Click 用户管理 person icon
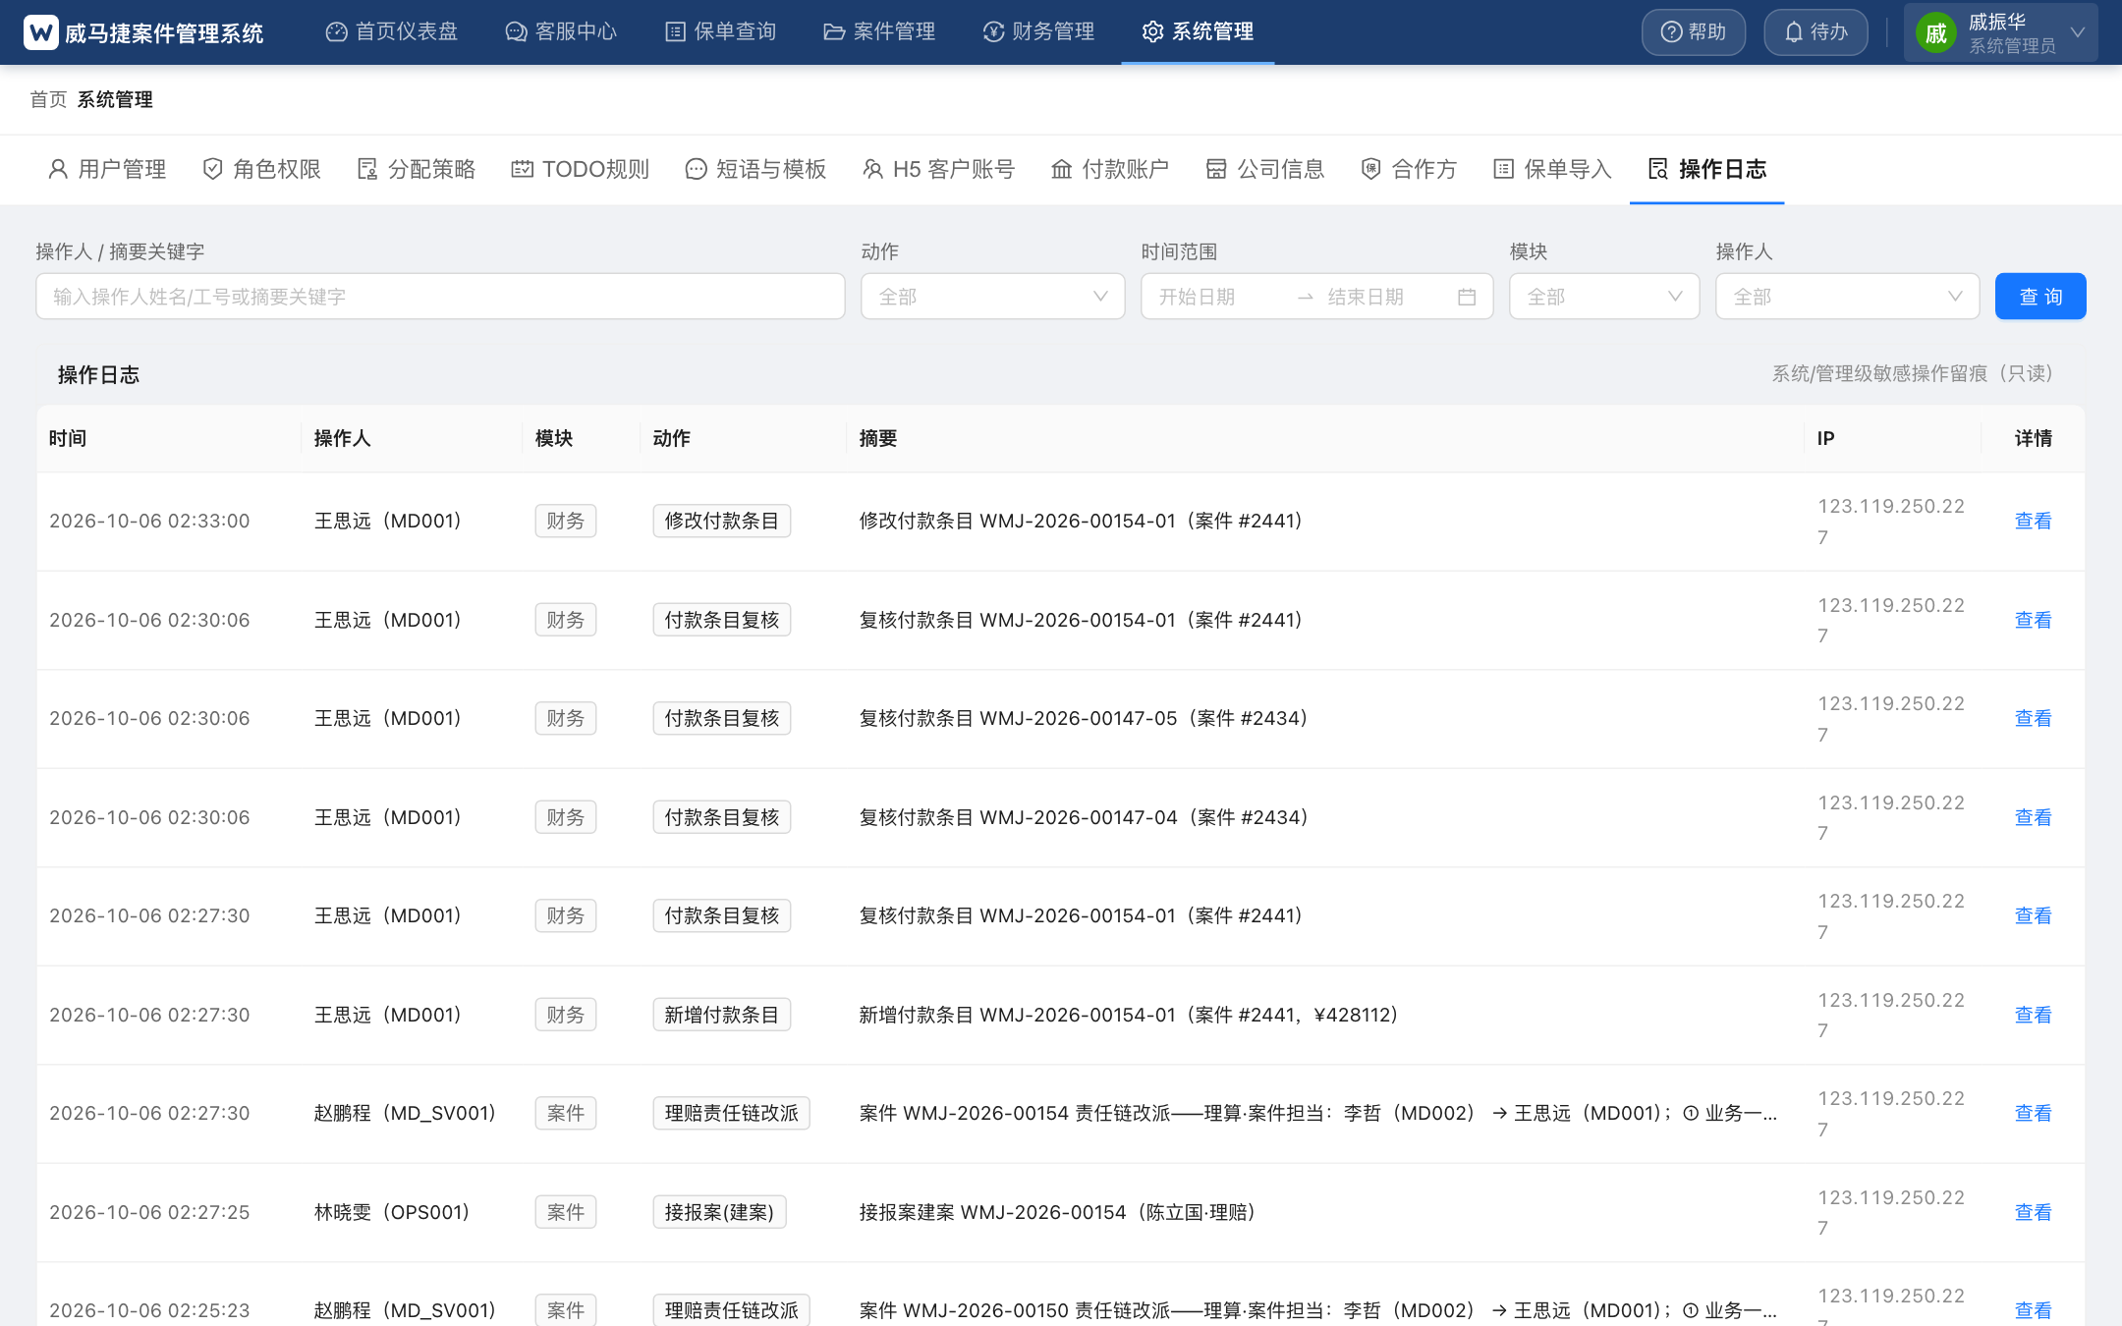Image resolution: width=2122 pixels, height=1326 pixels. pos(58,169)
